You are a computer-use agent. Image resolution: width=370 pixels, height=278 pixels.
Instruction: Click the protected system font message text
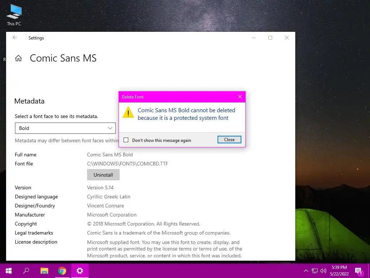pos(186,114)
